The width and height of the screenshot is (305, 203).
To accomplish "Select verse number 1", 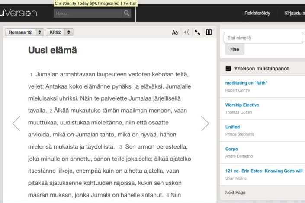I will click(31, 74).
